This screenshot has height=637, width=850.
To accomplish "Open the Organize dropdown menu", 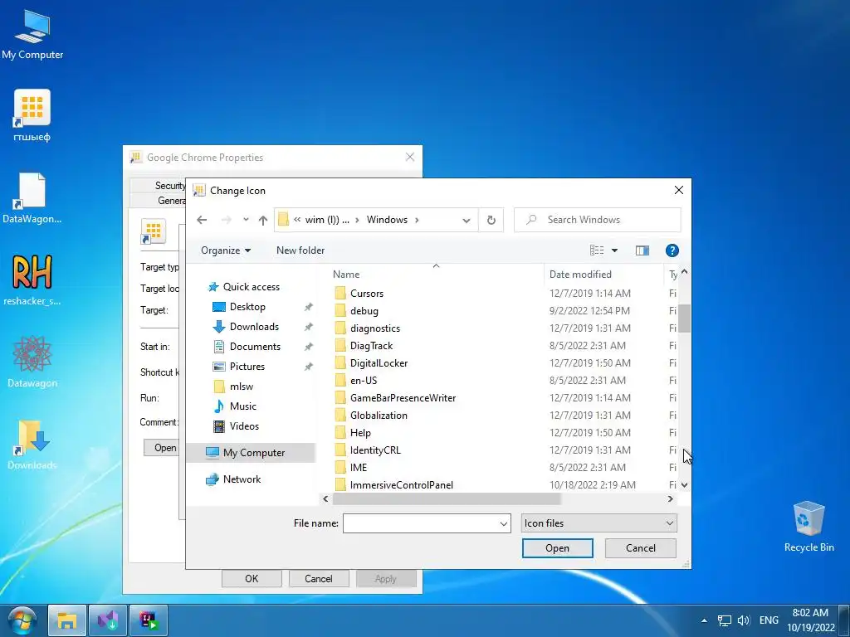I will (226, 250).
